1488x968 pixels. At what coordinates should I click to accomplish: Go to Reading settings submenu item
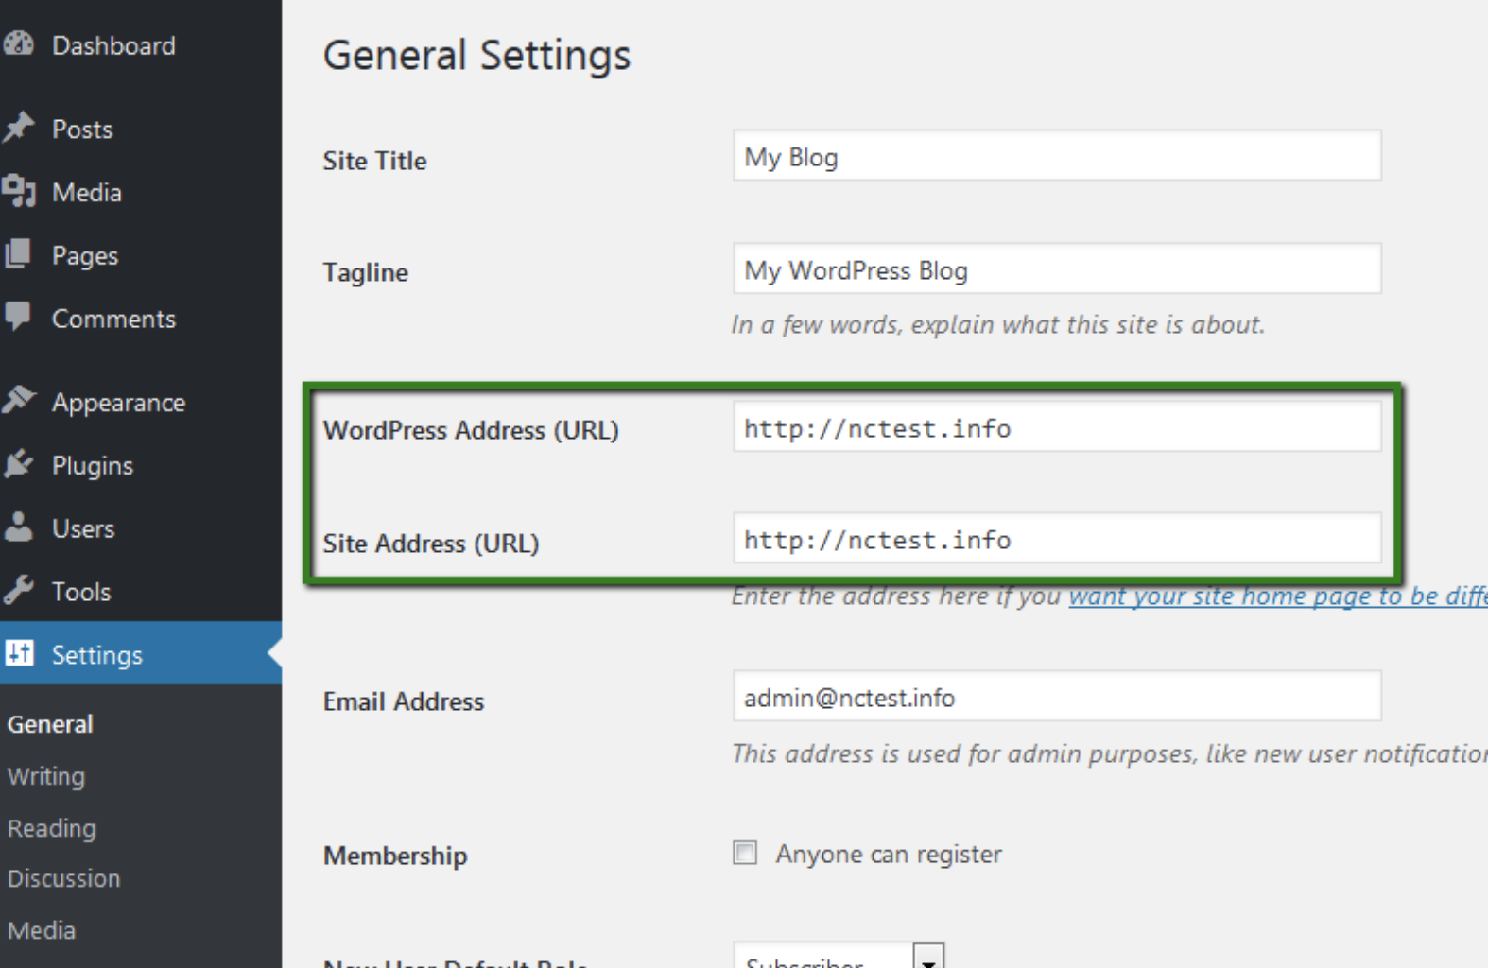click(x=52, y=828)
